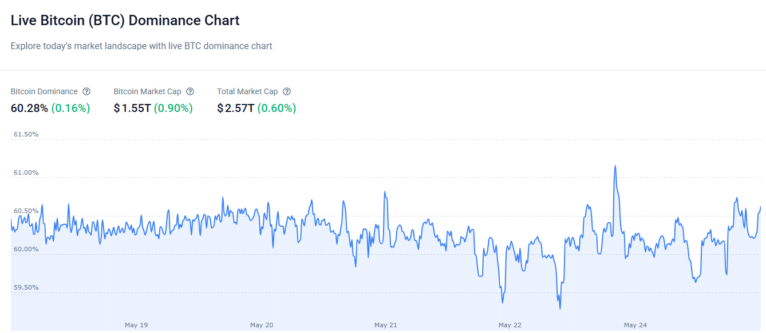This screenshot has width=766, height=333.
Task: Click the 'Bitcoin Market Cap' label
Action: coord(147,91)
